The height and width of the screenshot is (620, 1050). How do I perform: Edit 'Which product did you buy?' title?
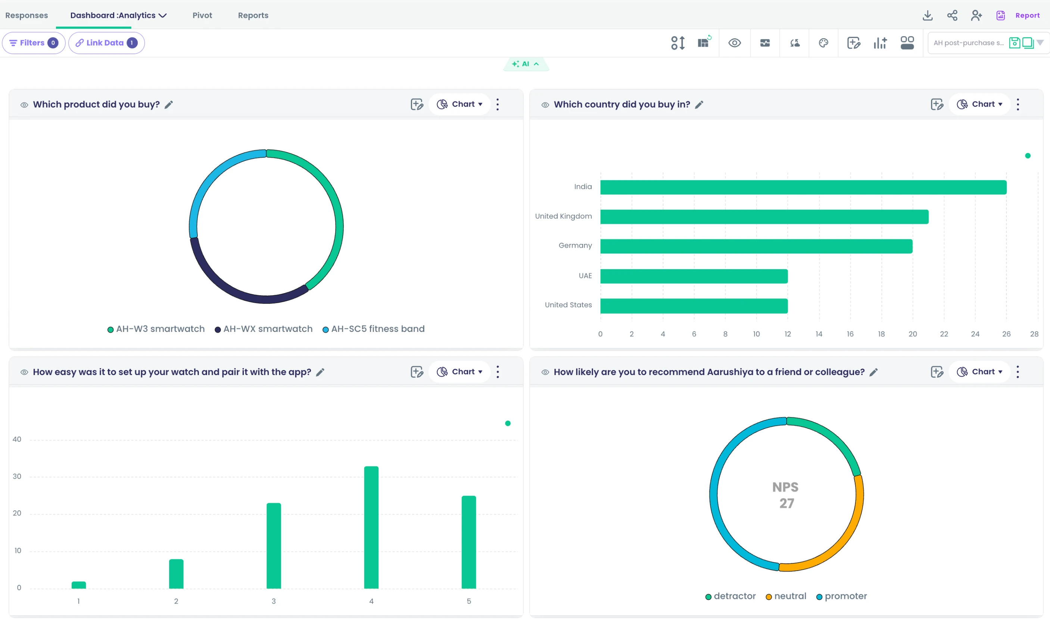tap(169, 105)
